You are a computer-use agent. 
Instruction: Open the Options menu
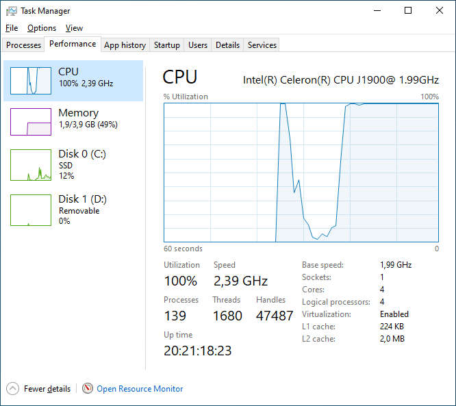tap(42, 28)
